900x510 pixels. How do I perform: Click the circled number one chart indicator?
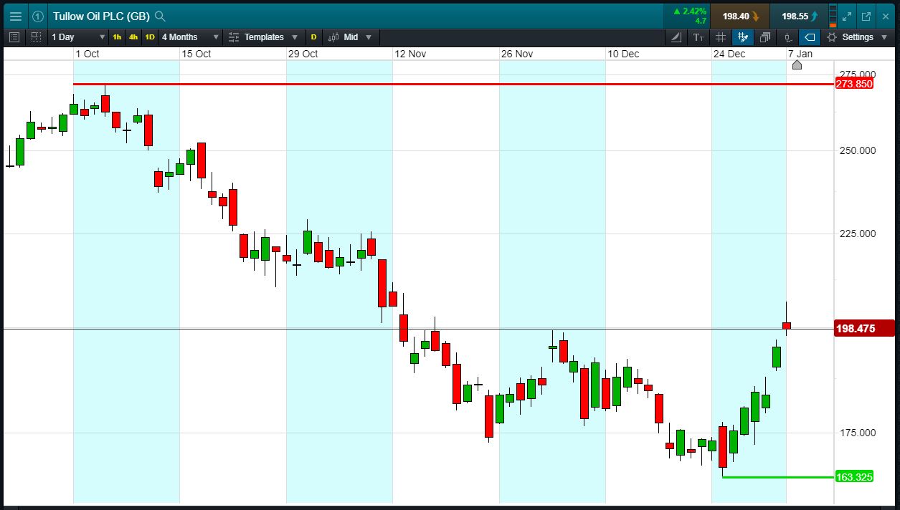[37, 16]
